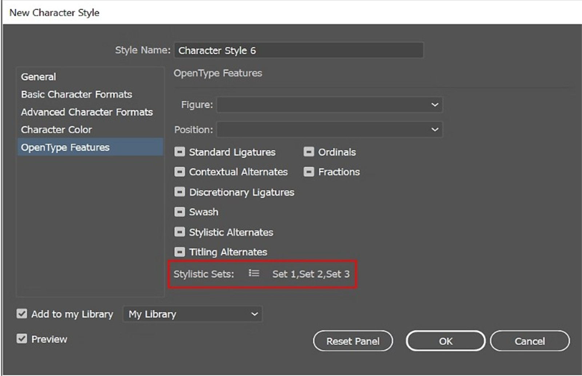Toggle the Titling Alternates checkbox
582x376 pixels.
(x=180, y=252)
